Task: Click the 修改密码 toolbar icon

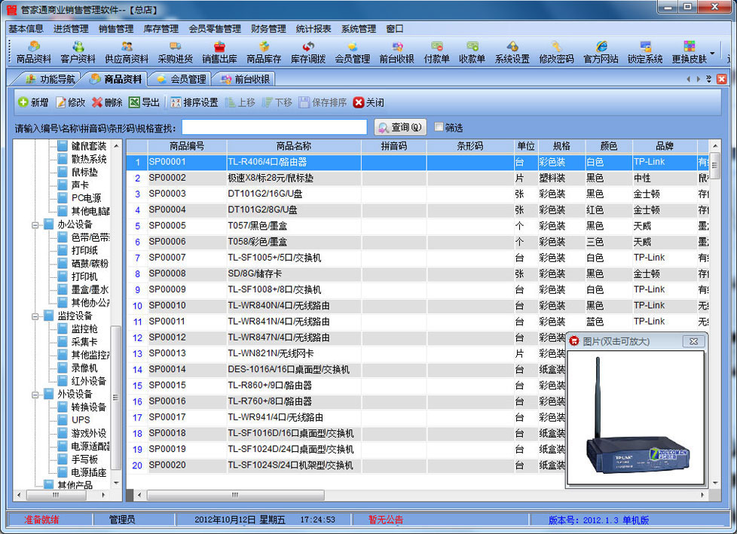Action: coord(556,52)
